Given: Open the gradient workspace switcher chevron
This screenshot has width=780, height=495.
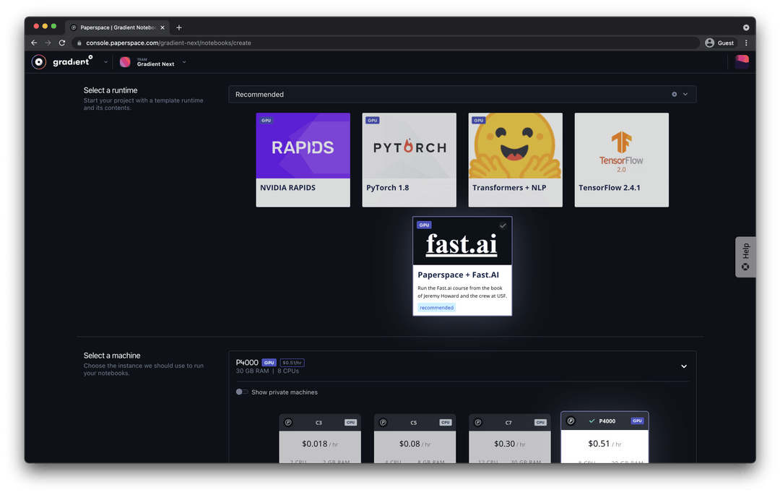Looking at the screenshot, I should click(x=105, y=62).
